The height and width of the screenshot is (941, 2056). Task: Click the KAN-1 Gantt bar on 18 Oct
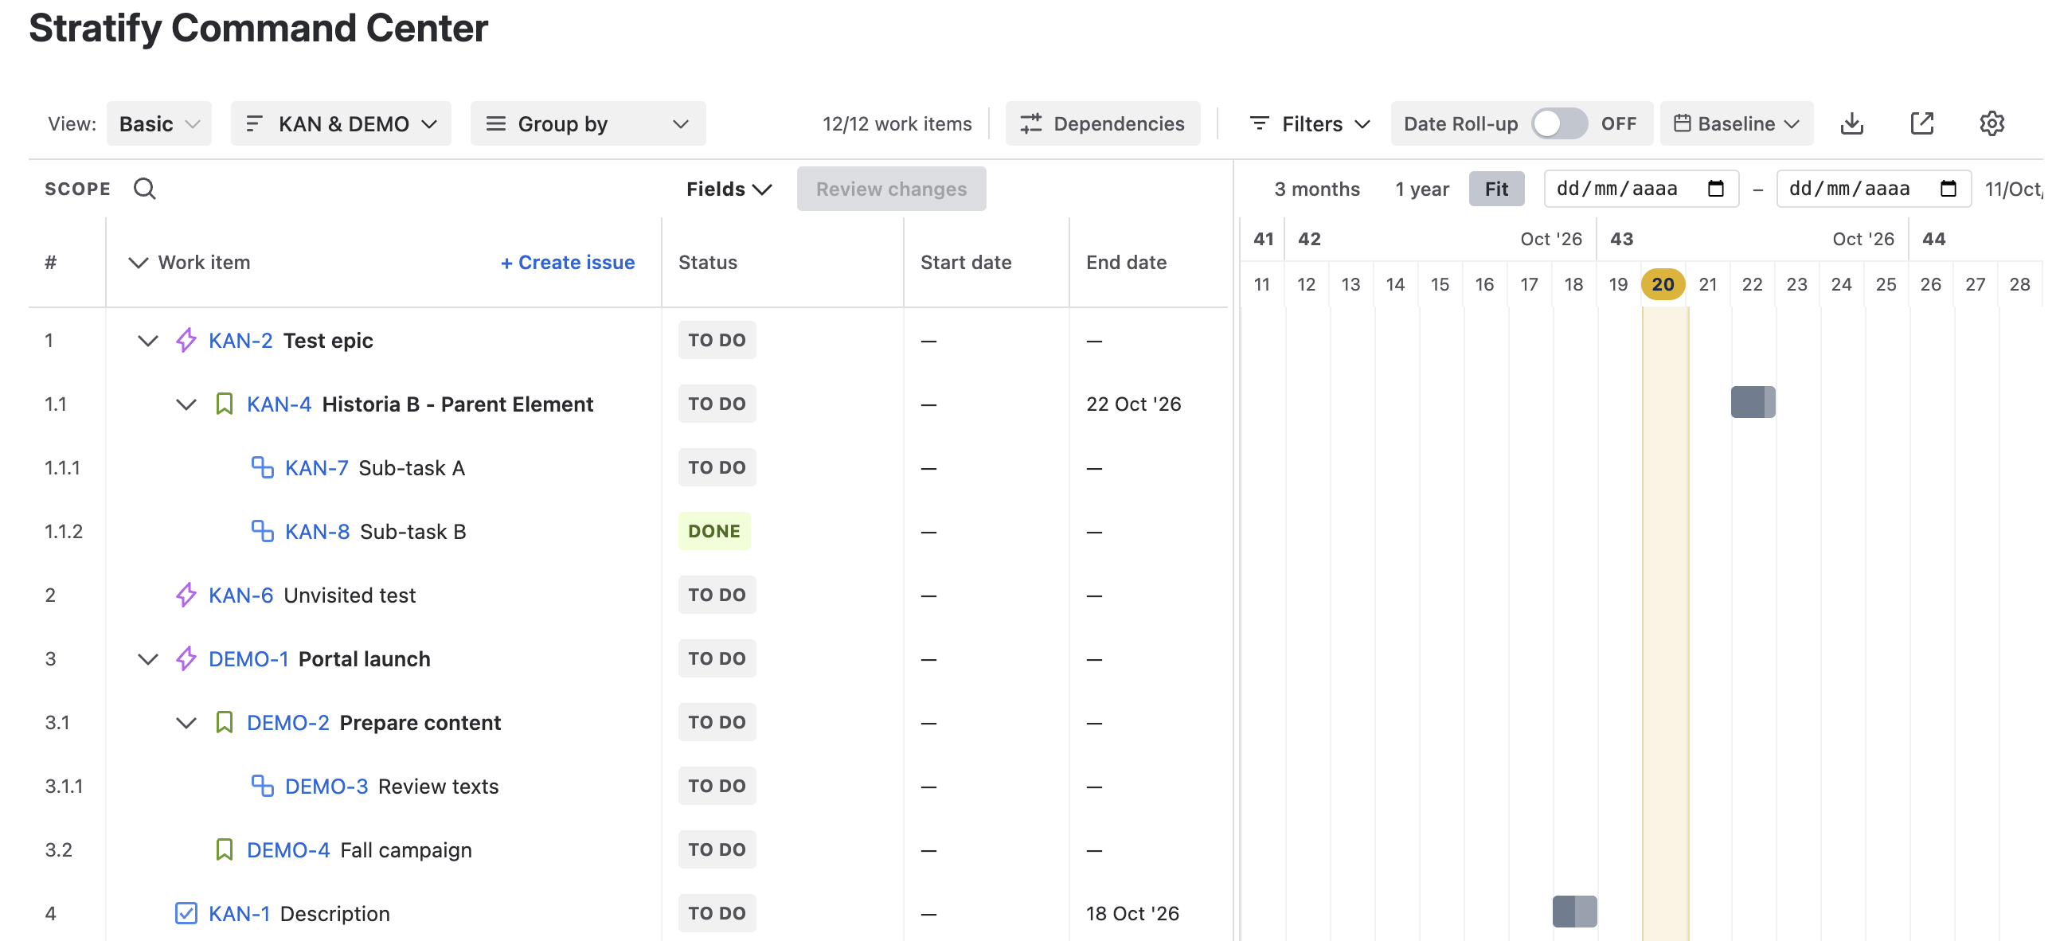(x=1574, y=912)
